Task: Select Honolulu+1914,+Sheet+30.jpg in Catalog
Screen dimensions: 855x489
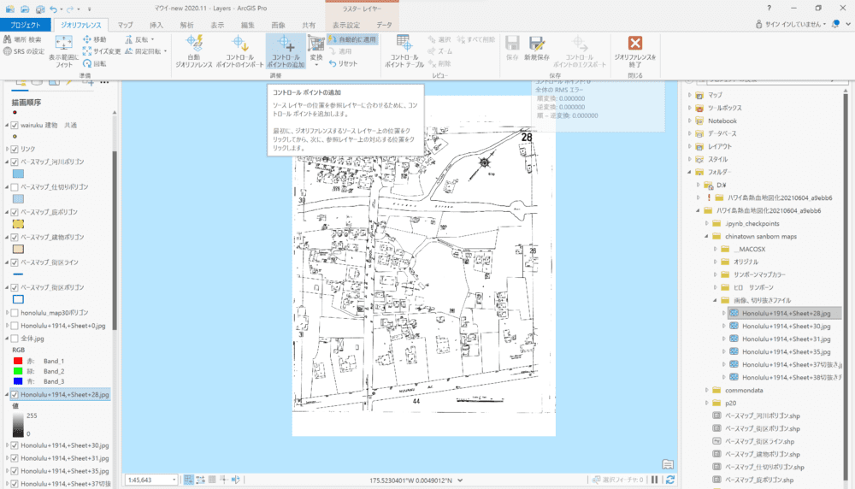Action: (786, 326)
